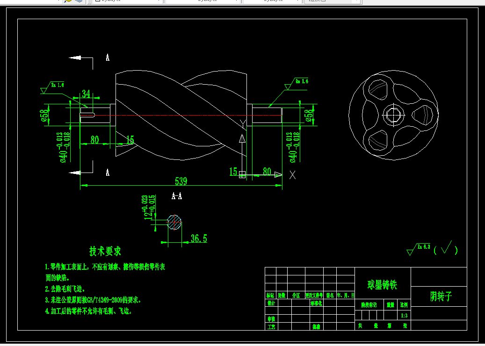Click the 更改文件号 column header
Viewport: 485px width, 346px height.
[314, 296]
